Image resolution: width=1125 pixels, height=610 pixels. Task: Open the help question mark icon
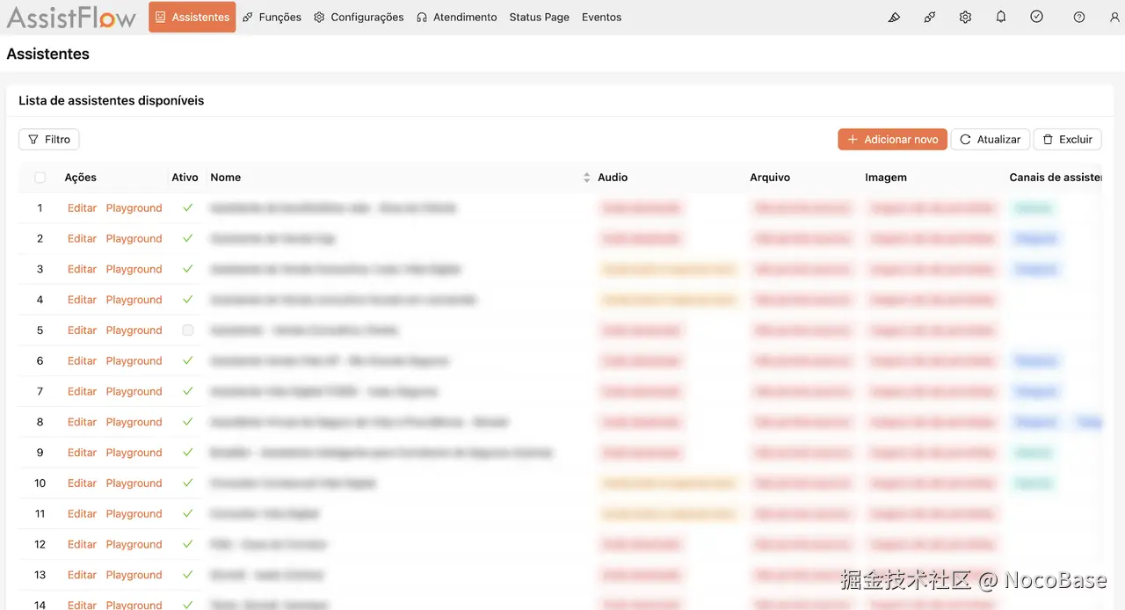pyautogui.click(x=1079, y=17)
